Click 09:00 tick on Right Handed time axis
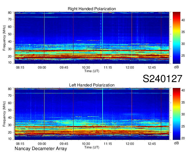This screenshot has height=152, width=188. click(x=42, y=67)
